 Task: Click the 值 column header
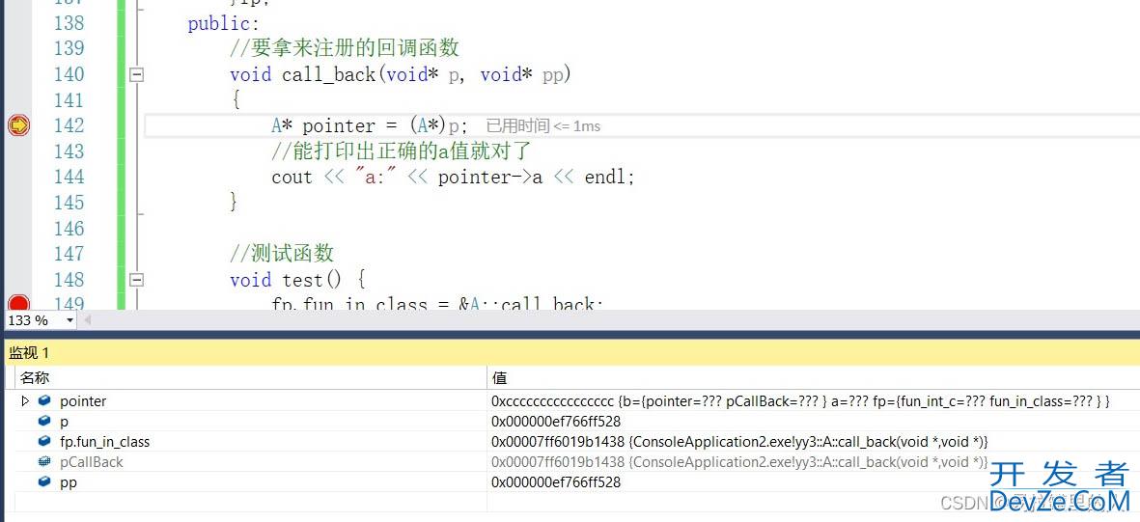(x=813, y=378)
